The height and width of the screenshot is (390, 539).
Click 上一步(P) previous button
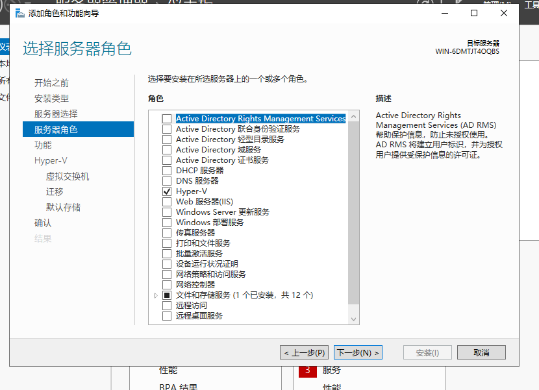(x=304, y=352)
